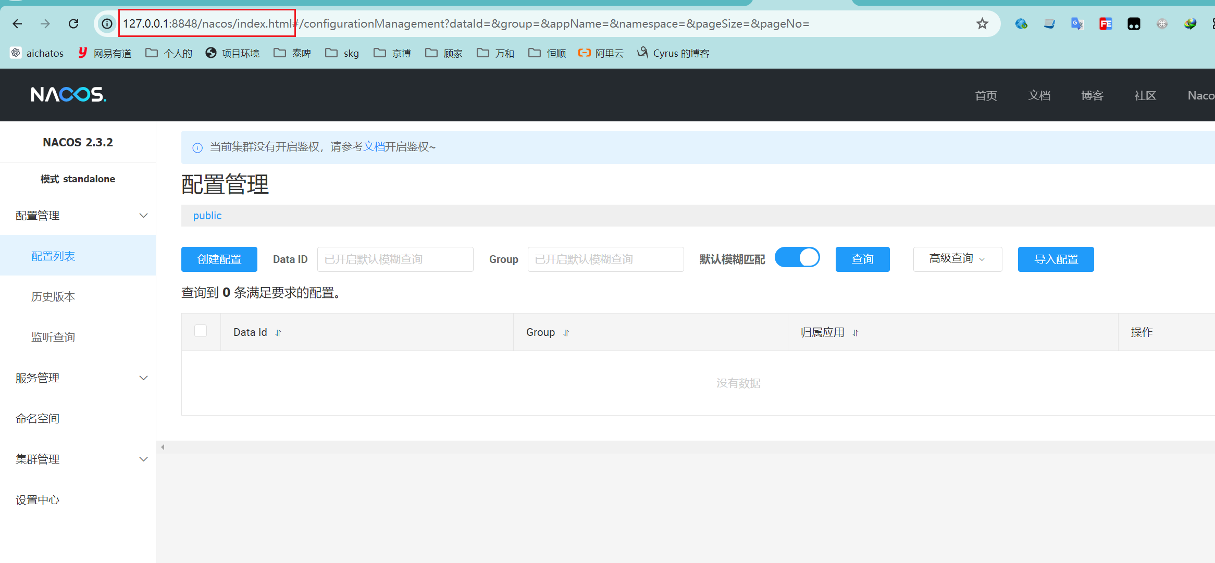Open 首页 in the top navigation

pyautogui.click(x=986, y=95)
